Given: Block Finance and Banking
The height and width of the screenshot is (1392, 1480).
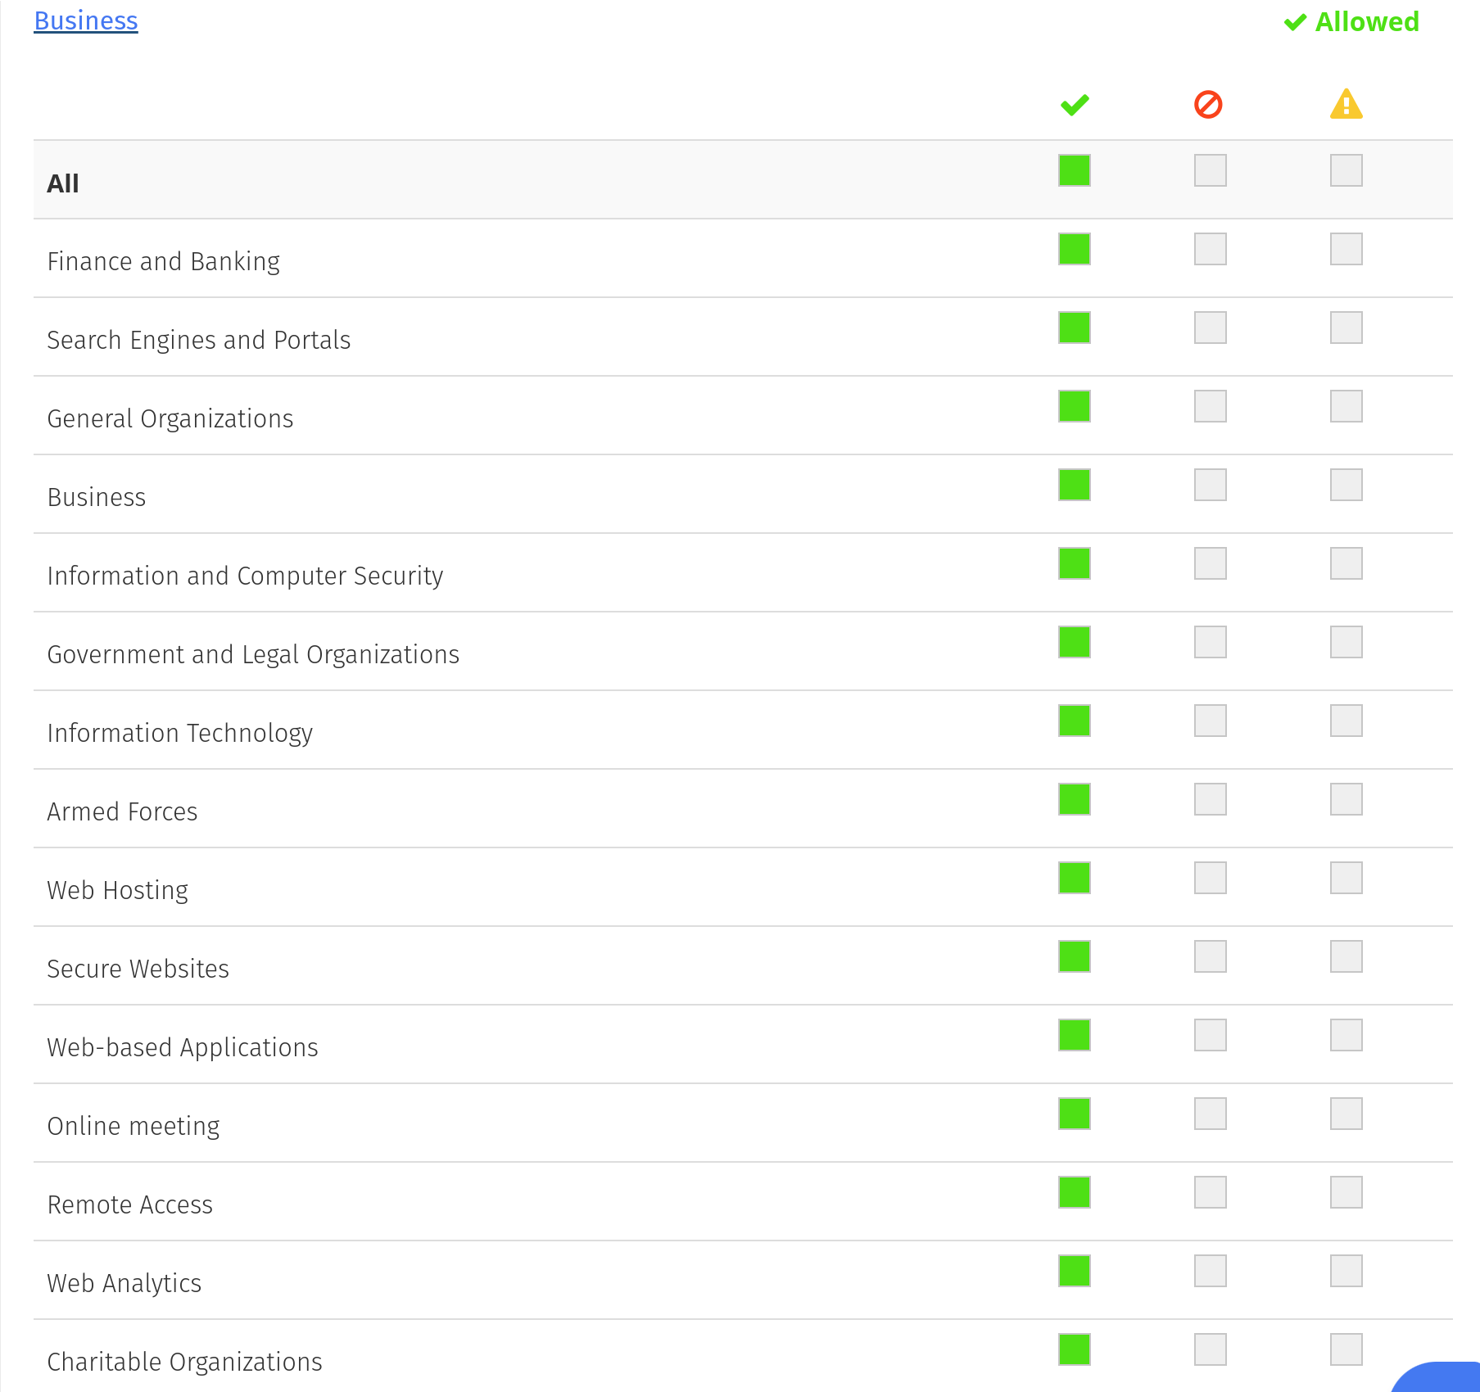Looking at the screenshot, I should (1211, 249).
